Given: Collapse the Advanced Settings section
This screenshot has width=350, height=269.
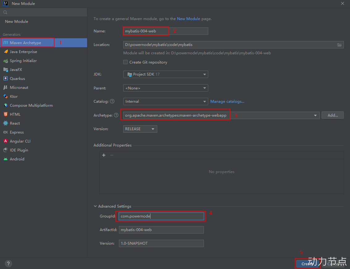Looking at the screenshot, I should [95, 206].
